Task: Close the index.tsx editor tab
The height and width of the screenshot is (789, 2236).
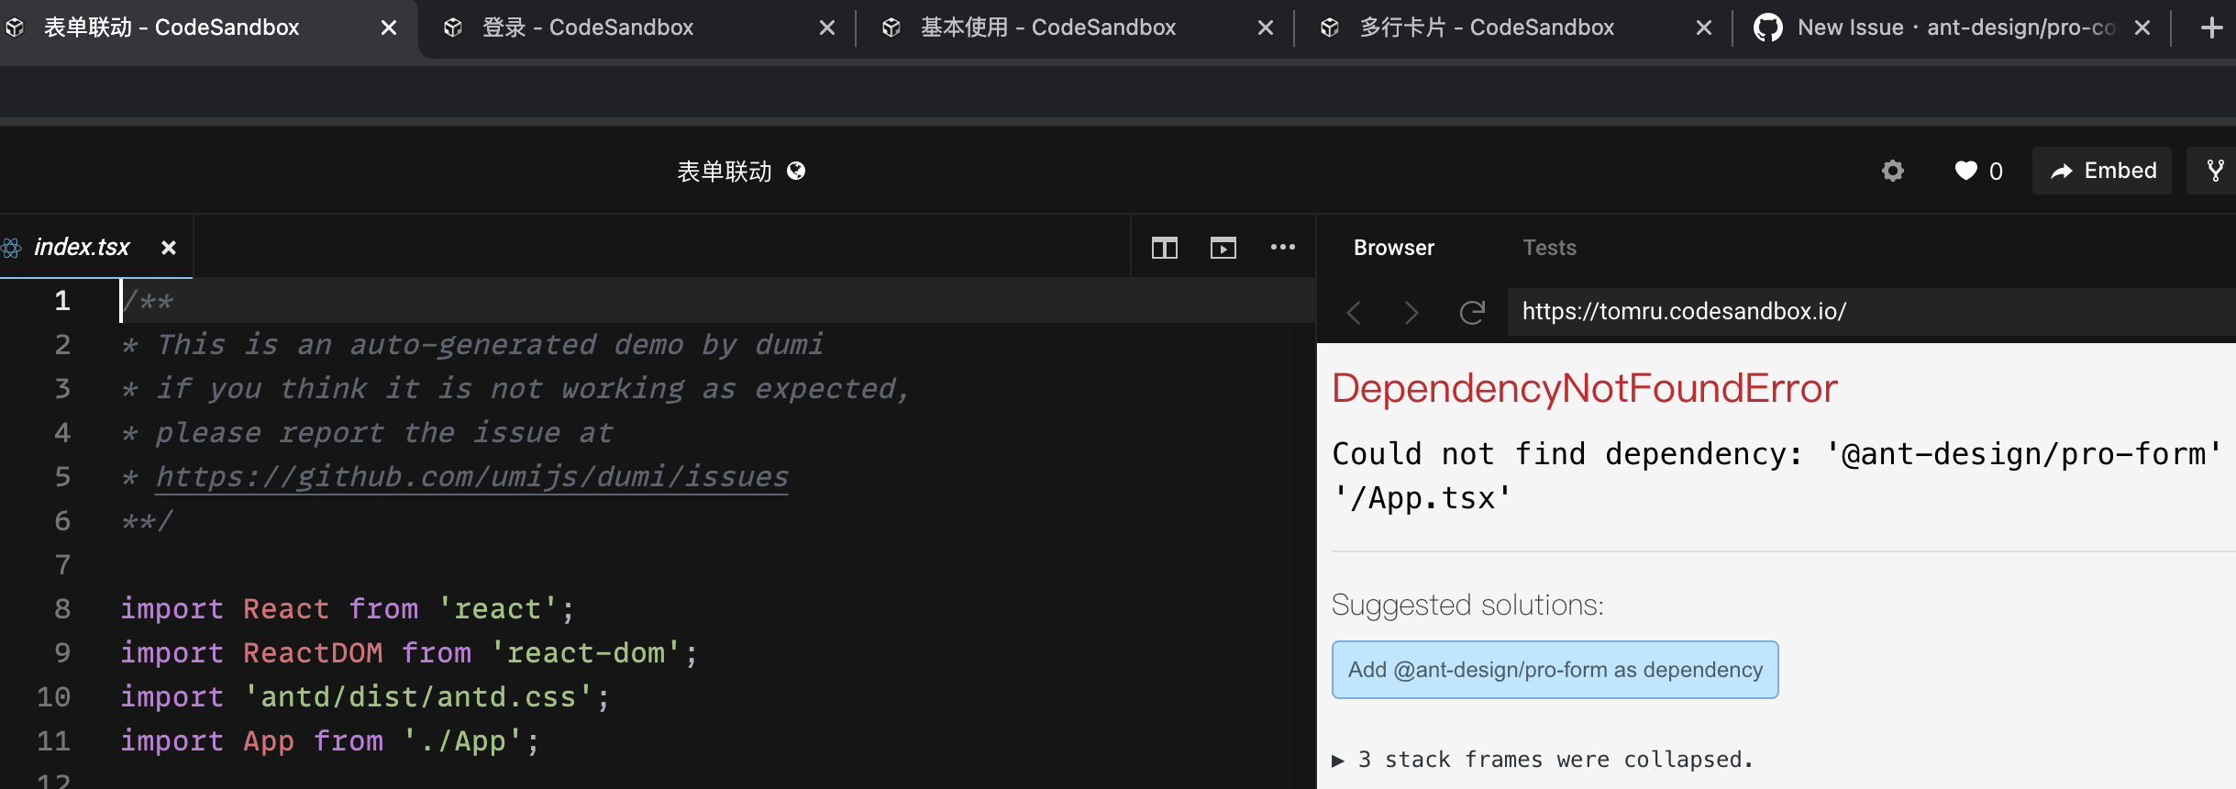Action: [169, 248]
